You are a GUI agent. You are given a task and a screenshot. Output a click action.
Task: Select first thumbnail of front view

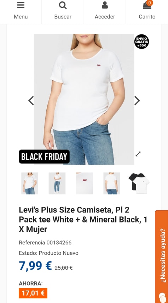pyautogui.click(x=30, y=183)
